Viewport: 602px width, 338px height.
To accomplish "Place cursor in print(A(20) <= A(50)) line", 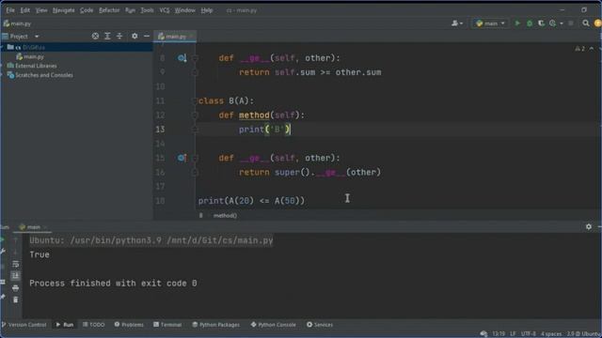I will click(x=251, y=201).
